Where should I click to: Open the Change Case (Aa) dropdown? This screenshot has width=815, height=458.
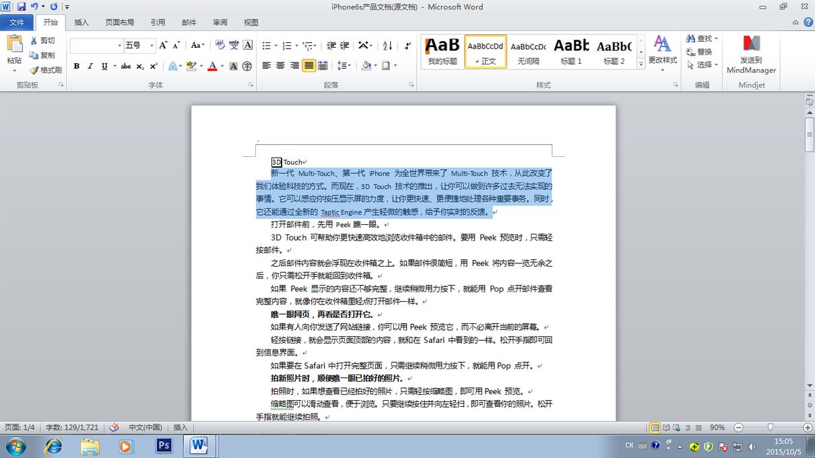click(x=198, y=45)
